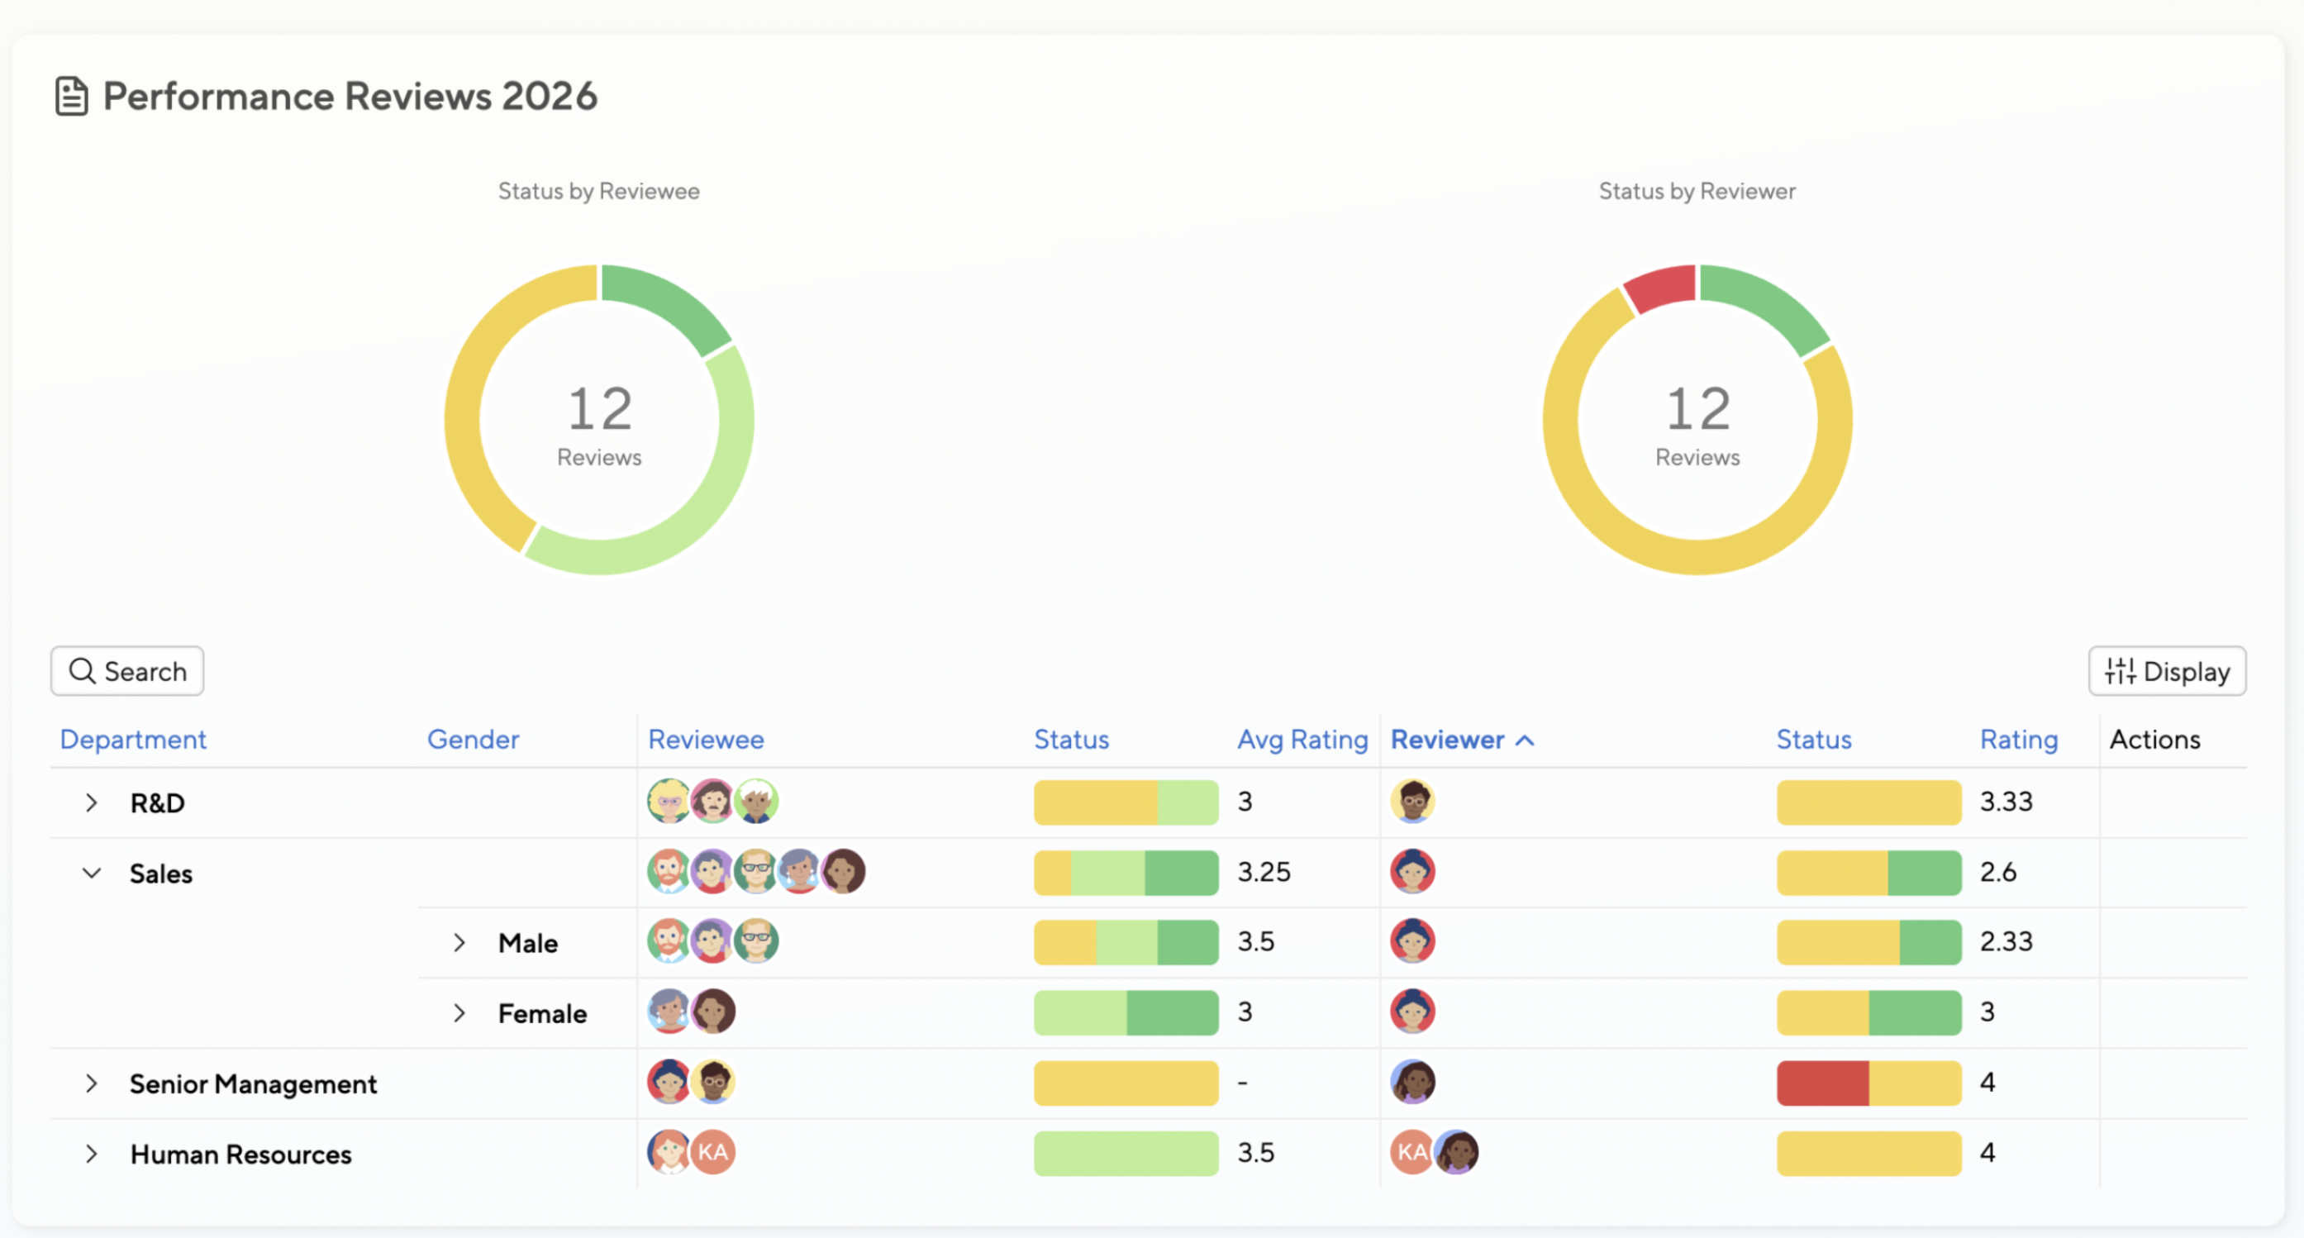Expand the Human Resources department row
Image resolution: width=2304 pixels, height=1238 pixels.
click(90, 1154)
